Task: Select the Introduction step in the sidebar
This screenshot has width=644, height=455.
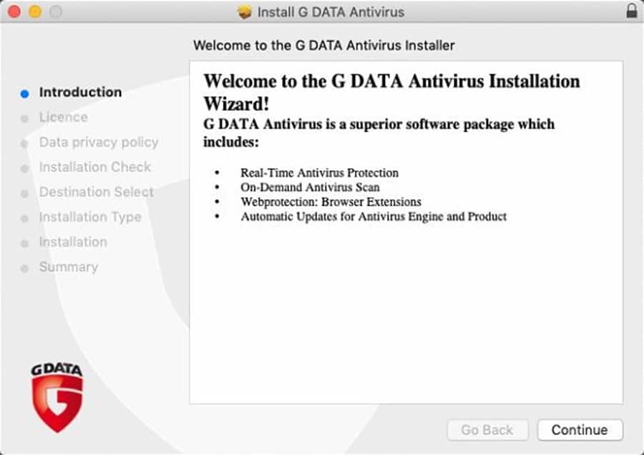Action: pos(80,92)
